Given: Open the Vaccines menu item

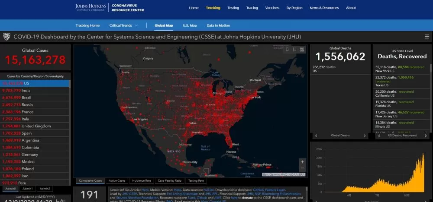Looking at the screenshot, I should point(272,8).
